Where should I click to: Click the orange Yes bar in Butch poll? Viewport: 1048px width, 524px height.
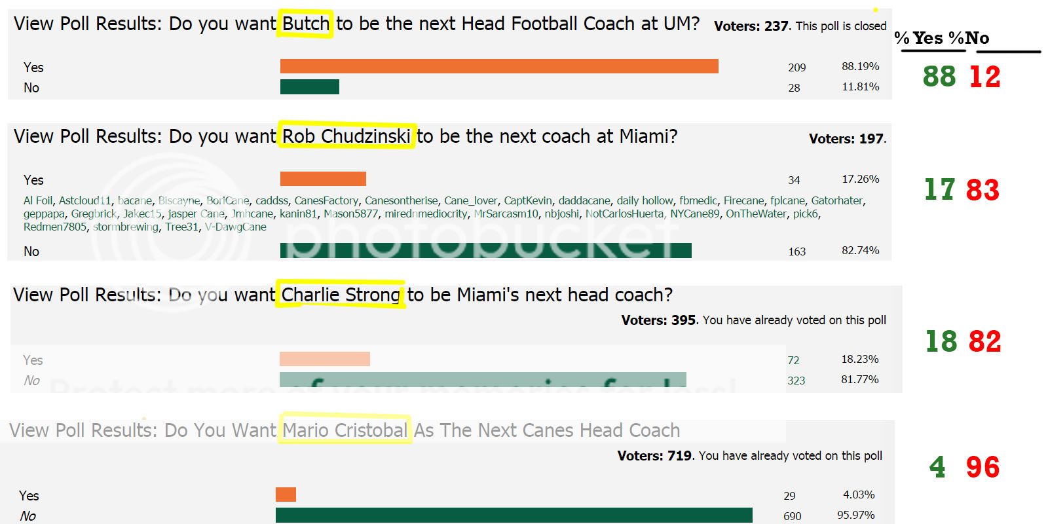499,66
